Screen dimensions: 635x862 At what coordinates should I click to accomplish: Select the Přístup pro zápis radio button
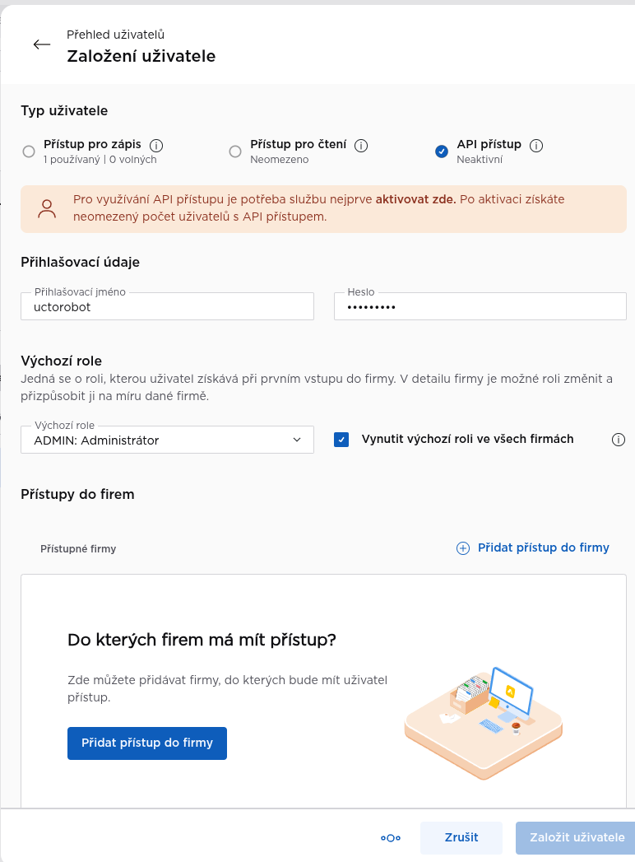pos(29,151)
